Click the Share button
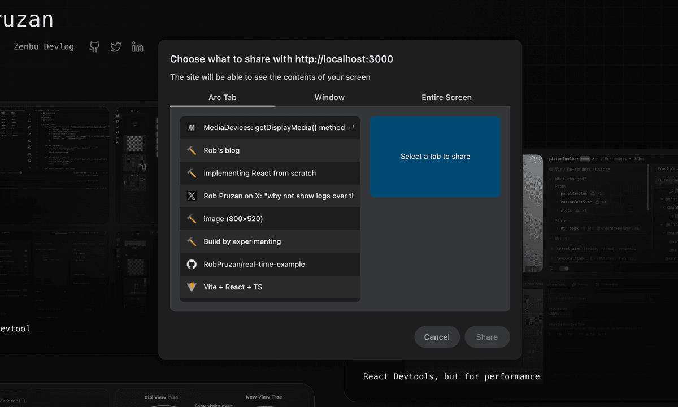678x407 pixels. coord(487,337)
